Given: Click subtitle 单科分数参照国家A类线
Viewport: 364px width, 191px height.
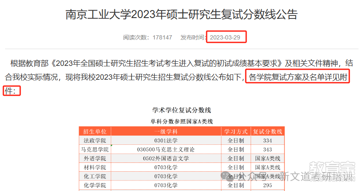Looking at the screenshot, I should point(181,122).
